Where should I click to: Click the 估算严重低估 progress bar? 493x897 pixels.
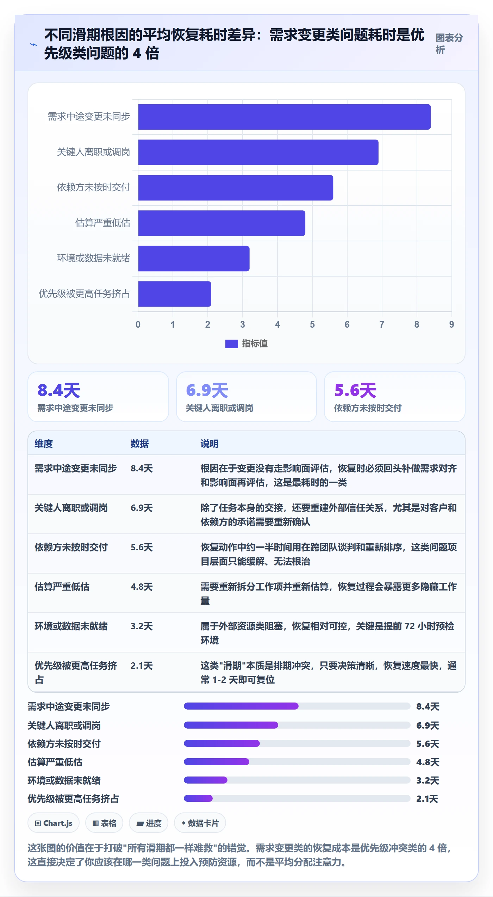(297, 762)
